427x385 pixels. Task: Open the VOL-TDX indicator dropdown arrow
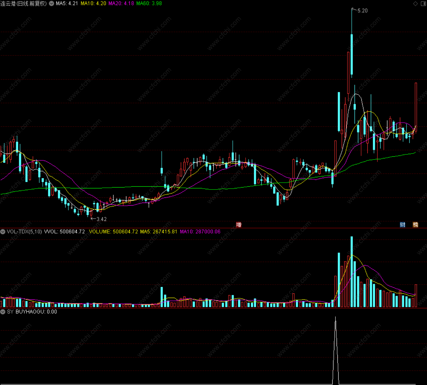point(3,231)
